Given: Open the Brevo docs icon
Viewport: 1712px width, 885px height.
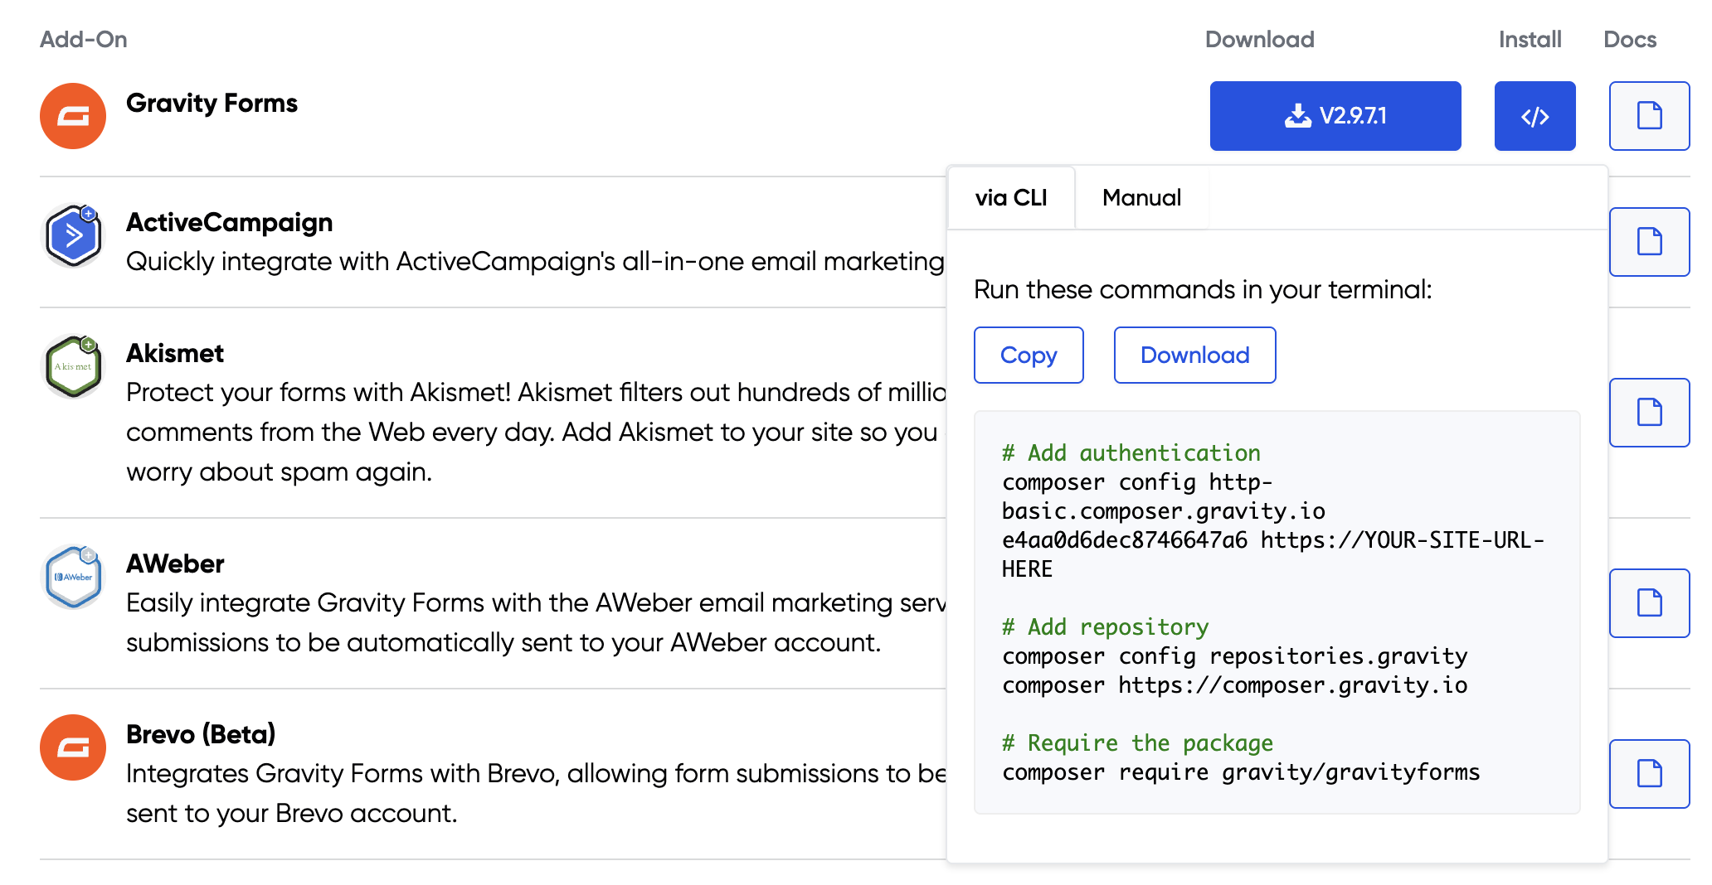Looking at the screenshot, I should pyautogui.click(x=1649, y=774).
